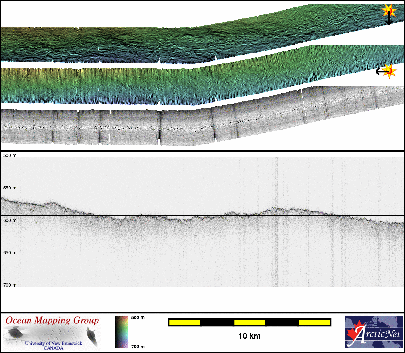Click the grayscale backscatter strip image
This screenshot has width=405, height=353.
pyautogui.click(x=162, y=127)
